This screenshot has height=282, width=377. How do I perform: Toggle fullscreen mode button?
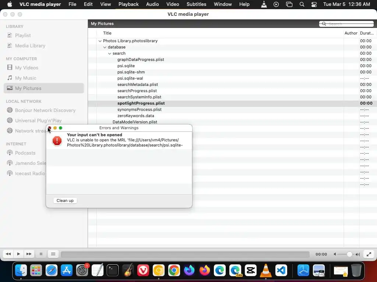369,254
